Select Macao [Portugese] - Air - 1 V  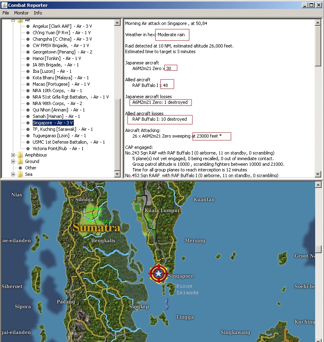(x=61, y=84)
